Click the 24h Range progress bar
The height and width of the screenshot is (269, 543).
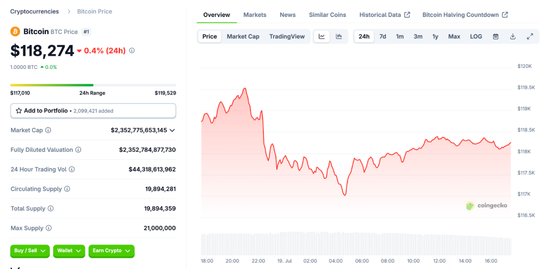pos(93,85)
